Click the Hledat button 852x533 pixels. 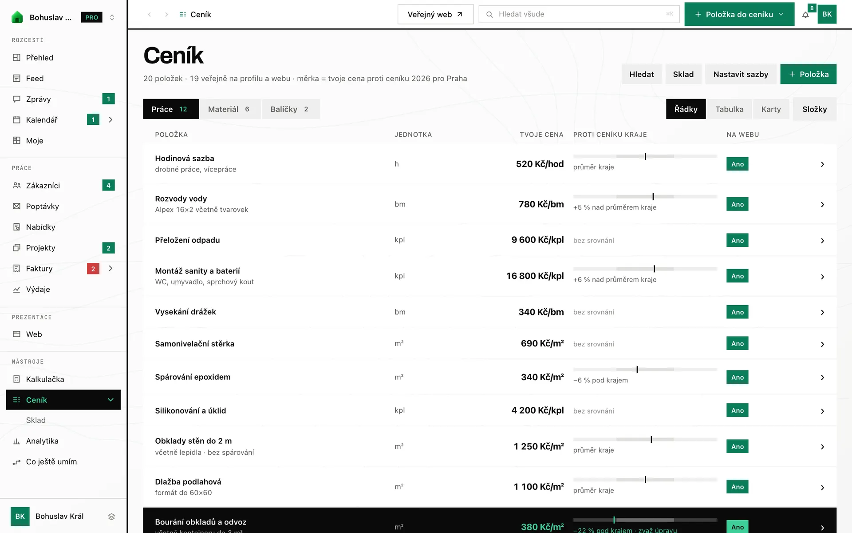tap(641, 74)
